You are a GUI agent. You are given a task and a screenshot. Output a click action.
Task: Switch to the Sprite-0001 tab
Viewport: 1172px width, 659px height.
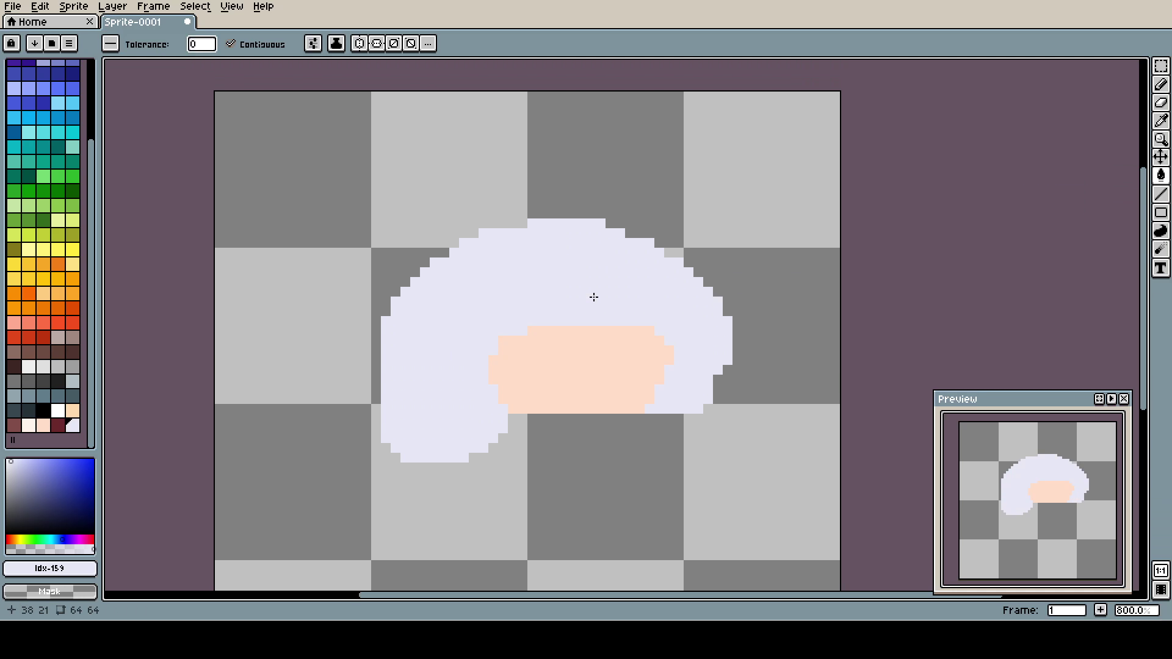pyautogui.click(x=148, y=22)
